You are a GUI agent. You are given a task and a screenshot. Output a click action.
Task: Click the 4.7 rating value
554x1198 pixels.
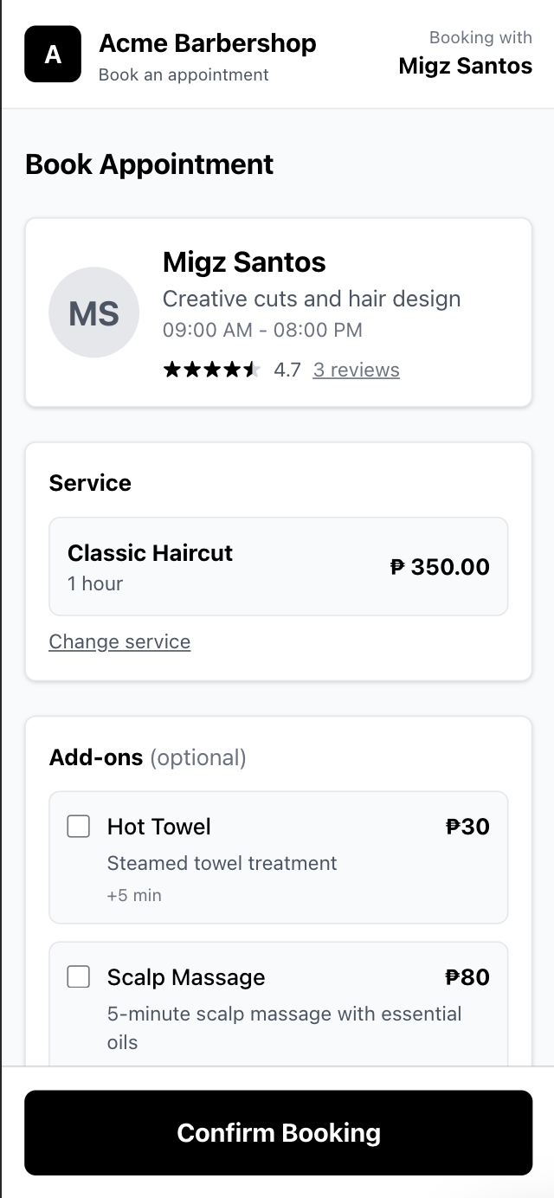click(287, 370)
